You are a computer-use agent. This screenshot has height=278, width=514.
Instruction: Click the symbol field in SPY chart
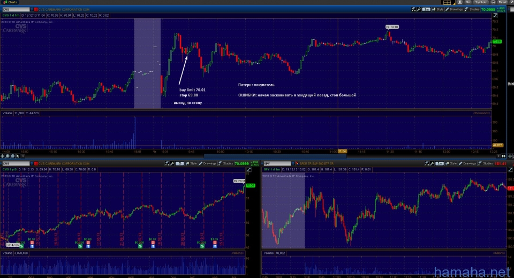pyautogui.click(x=277, y=163)
